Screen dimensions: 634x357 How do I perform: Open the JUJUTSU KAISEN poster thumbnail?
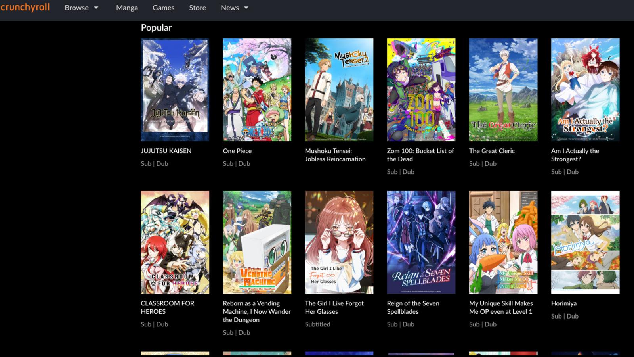[175, 90]
